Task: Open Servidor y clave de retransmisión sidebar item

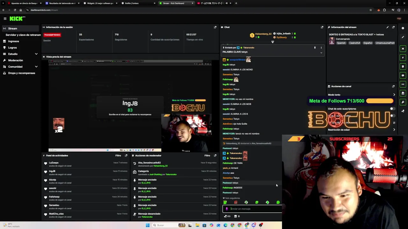Action: (x=23, y=35)
